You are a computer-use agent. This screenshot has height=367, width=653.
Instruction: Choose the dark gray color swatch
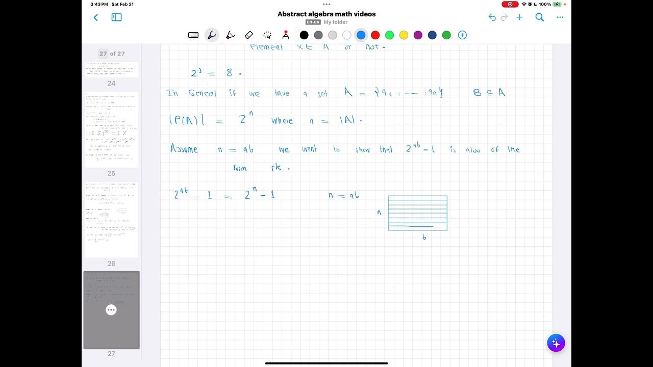click(x=318, y=35)
